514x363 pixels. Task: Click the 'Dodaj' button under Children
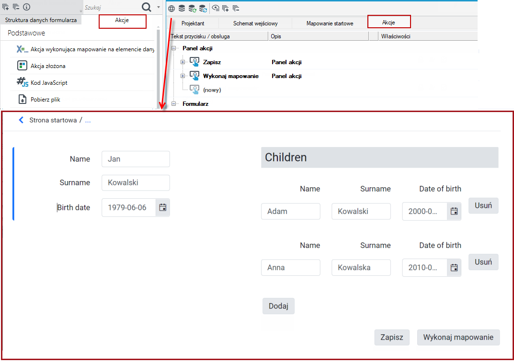tap(278, 306)
